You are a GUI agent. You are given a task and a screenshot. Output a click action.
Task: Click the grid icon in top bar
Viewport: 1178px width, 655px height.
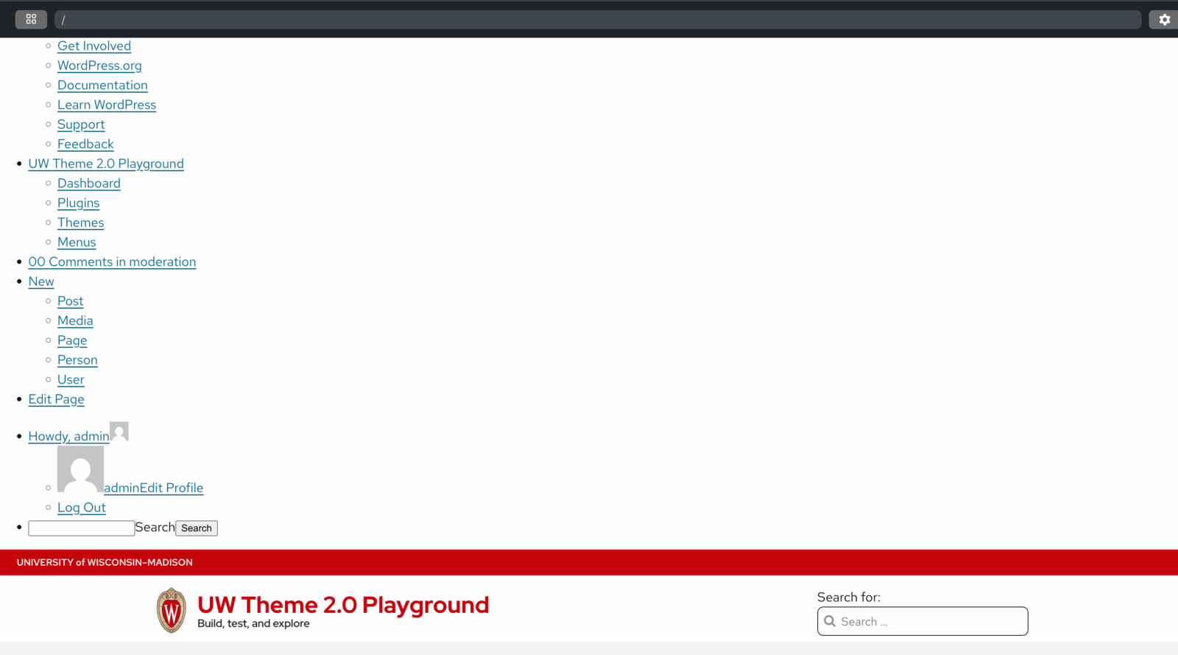(x=31, y=19)
